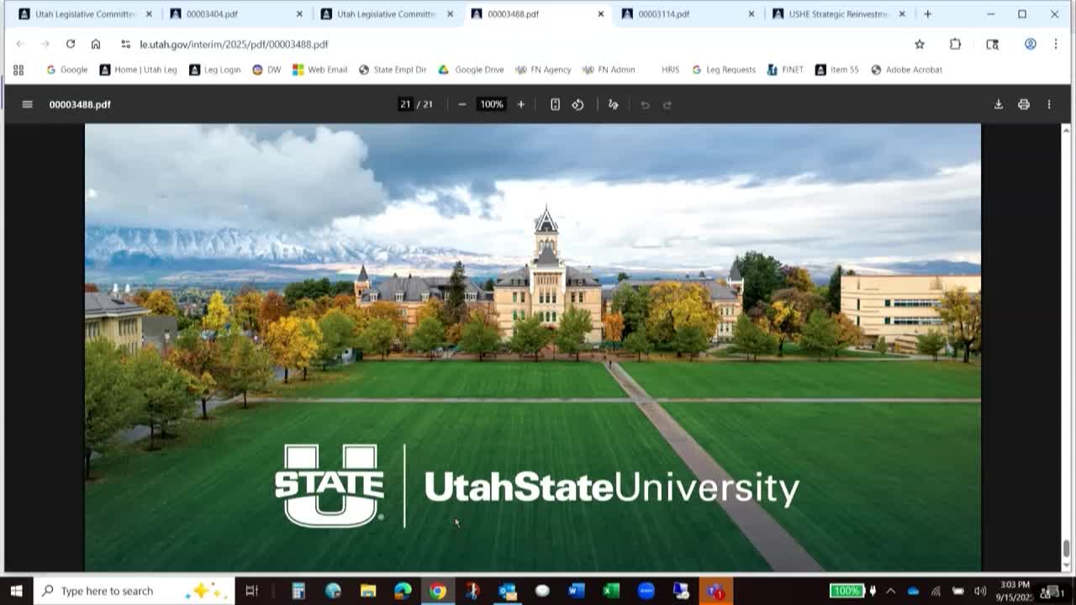Open PDF viewer more actions menu
The image size is (1076, 605).
click(x=1049, y=104)
